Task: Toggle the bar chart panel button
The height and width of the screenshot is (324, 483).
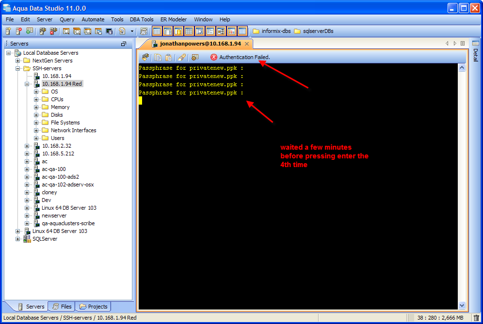Action: [231, 31]
